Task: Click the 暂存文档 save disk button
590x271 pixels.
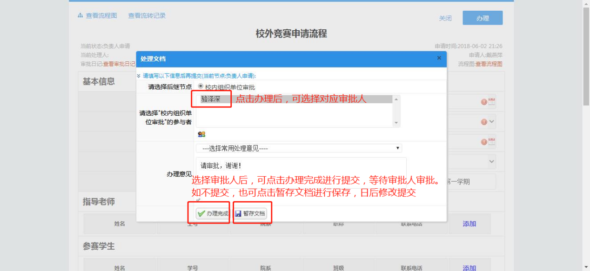Action: point(250,213)
